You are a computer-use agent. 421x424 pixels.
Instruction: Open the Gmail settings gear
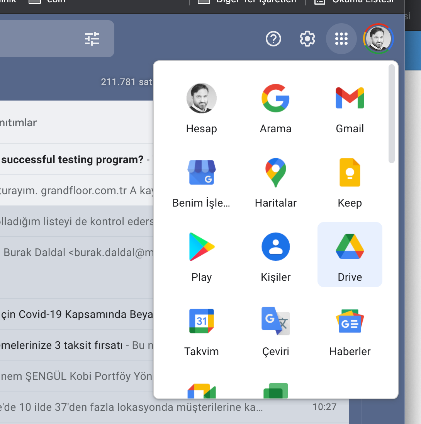(307, 39)
